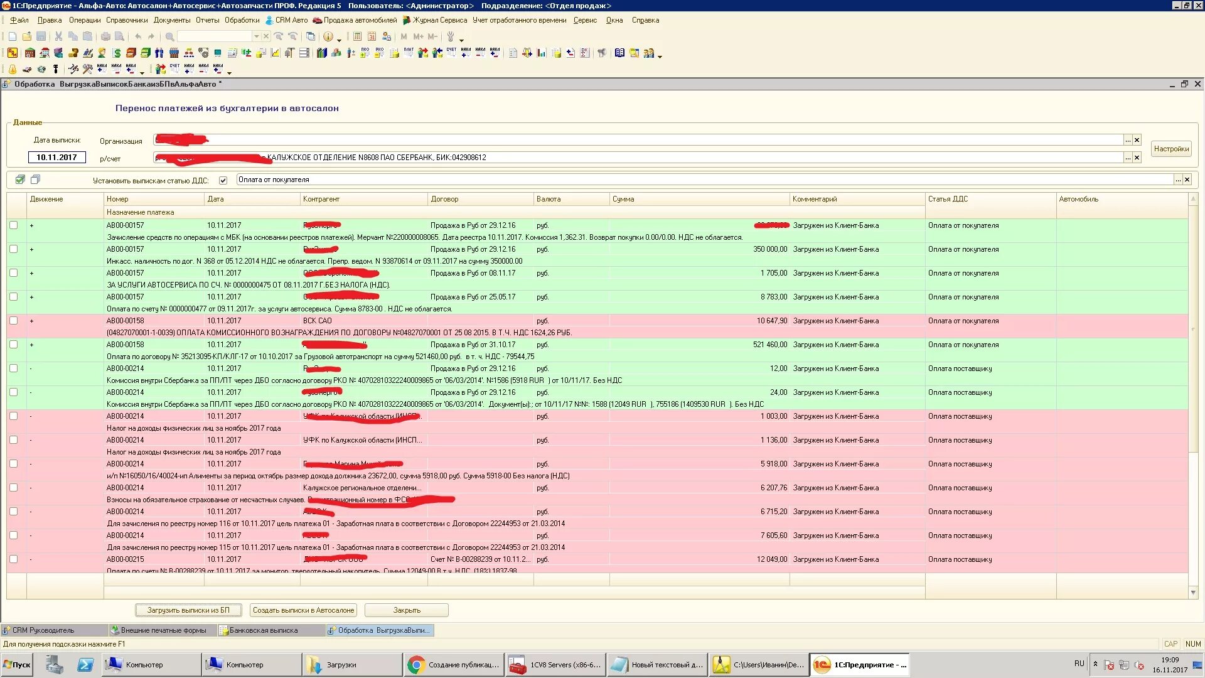Click the Дата выписки date field
1205x678 pixels.
tap(56, 158)
